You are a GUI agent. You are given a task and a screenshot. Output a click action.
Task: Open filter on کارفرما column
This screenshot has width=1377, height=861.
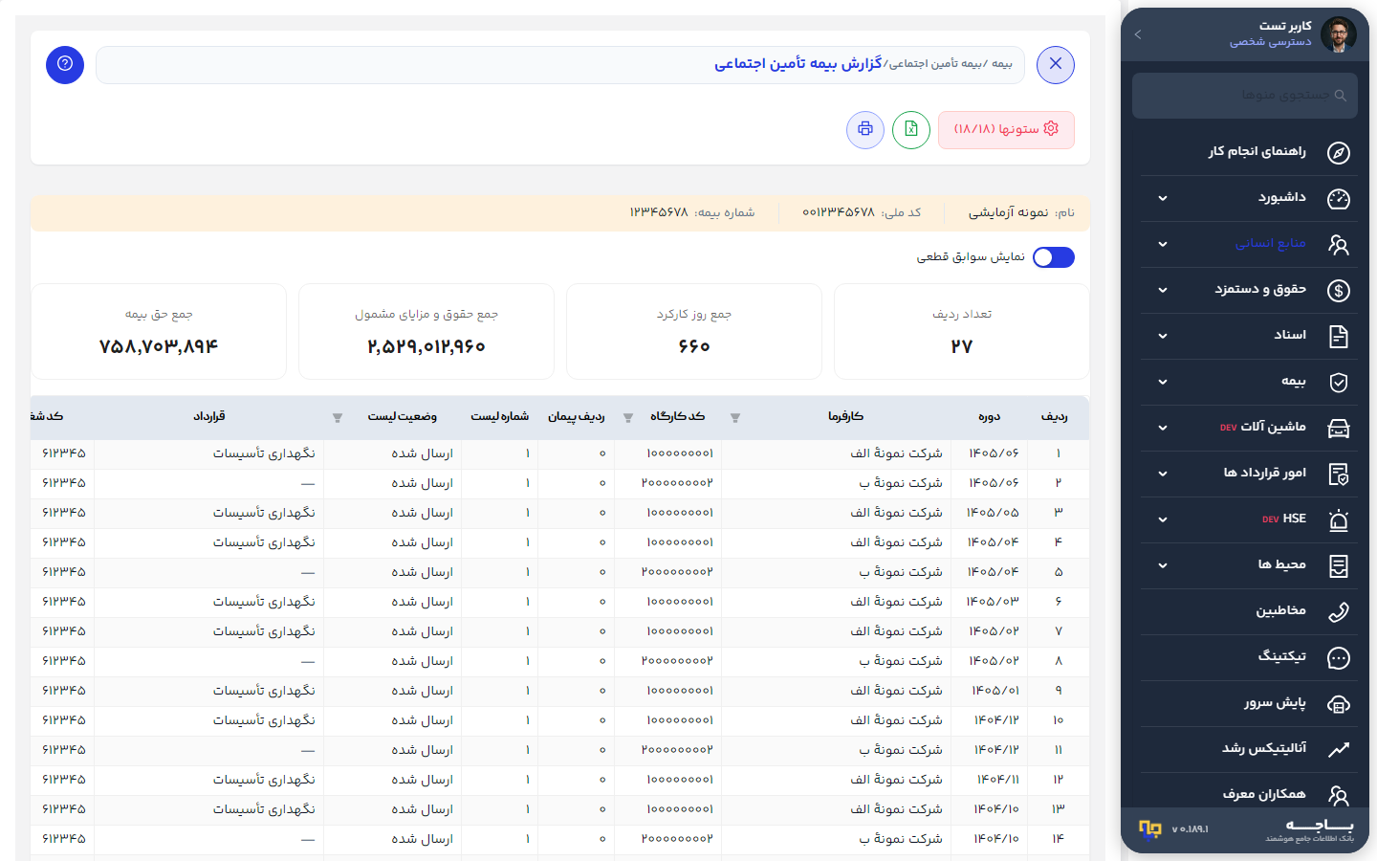735,418
